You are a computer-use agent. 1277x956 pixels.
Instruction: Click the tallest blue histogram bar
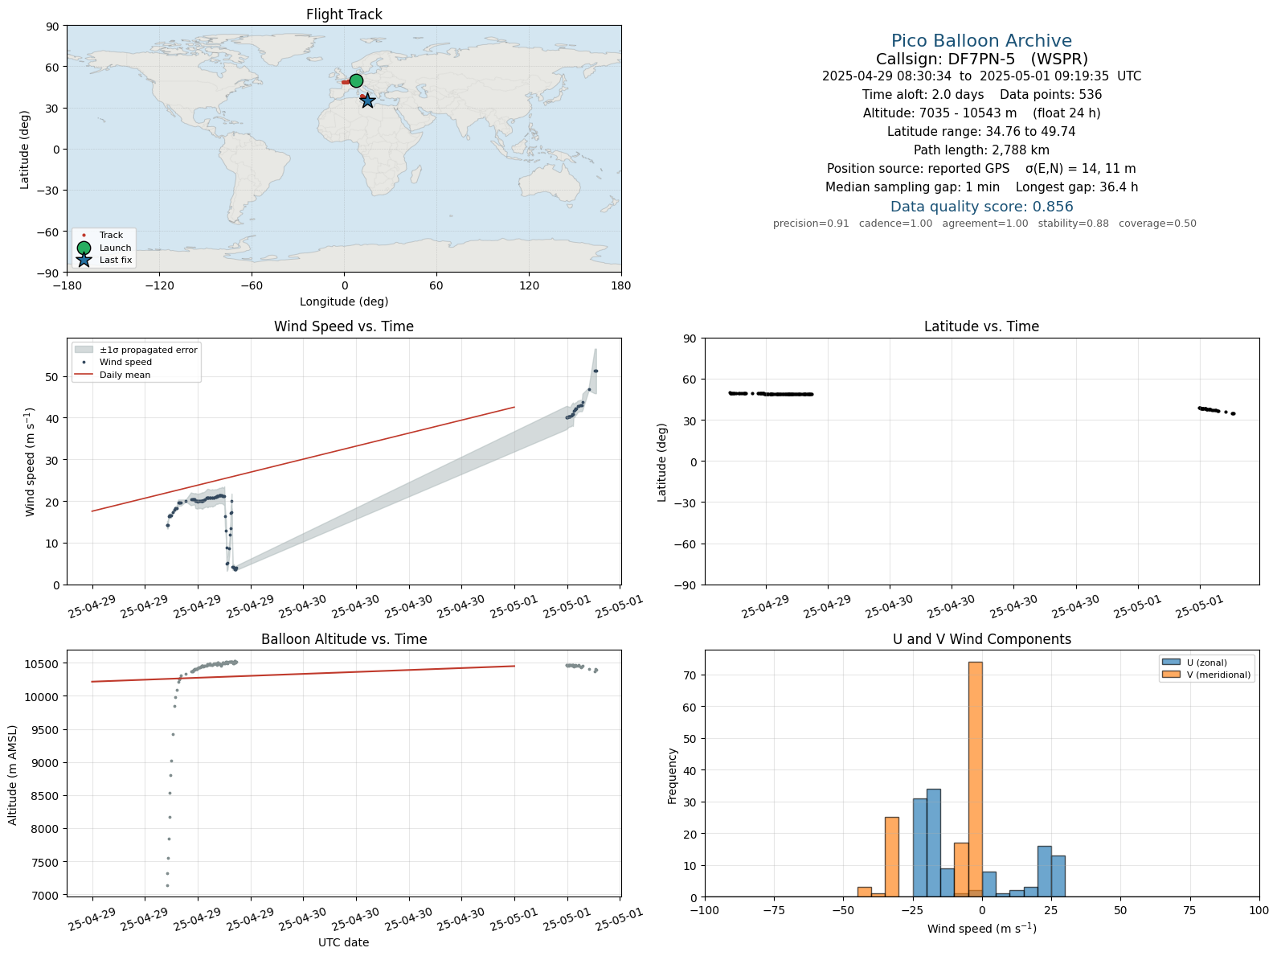[x=933, y=843]
